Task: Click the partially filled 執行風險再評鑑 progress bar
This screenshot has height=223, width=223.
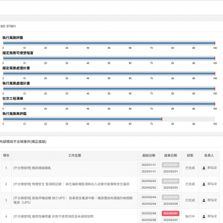Action: click(109, 119)
